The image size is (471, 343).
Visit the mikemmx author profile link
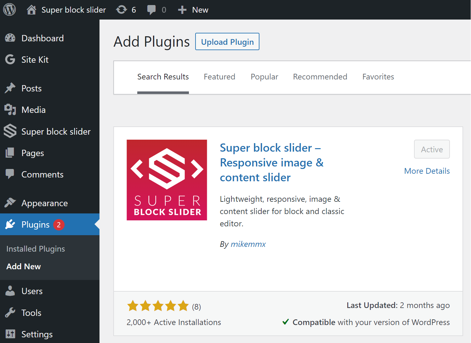click(248, 244)
